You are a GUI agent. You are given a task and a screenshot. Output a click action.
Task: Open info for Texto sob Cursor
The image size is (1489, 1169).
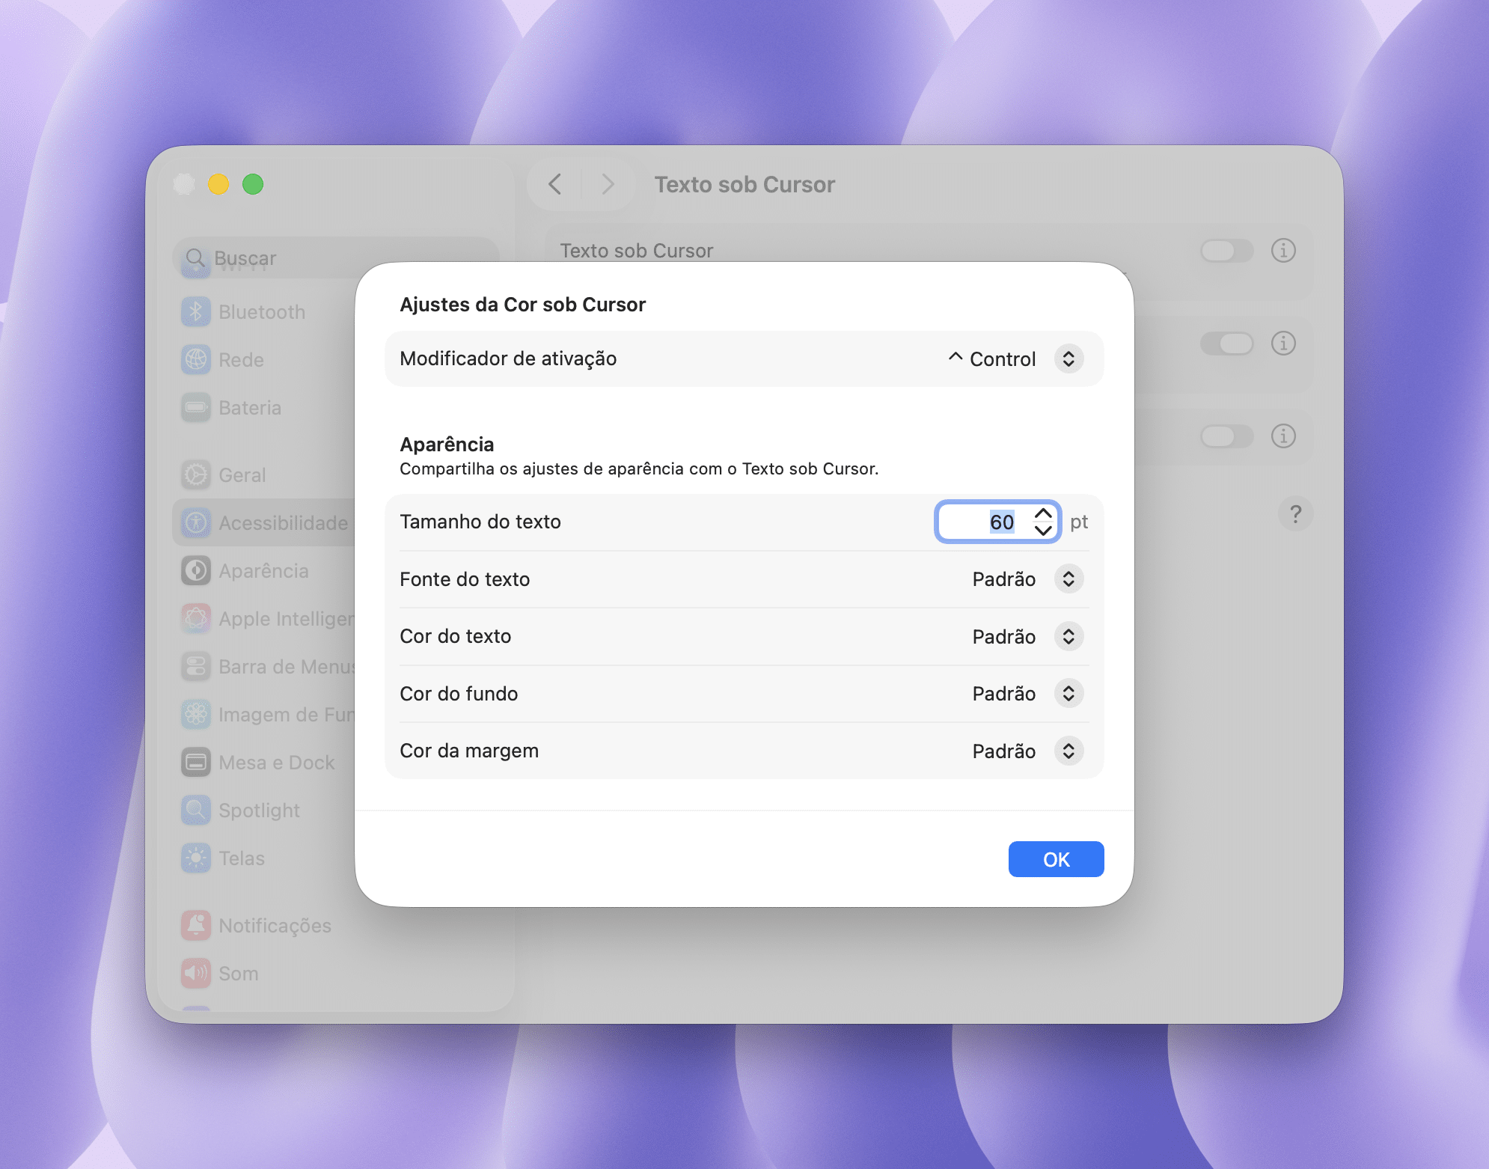(1283, 251)
